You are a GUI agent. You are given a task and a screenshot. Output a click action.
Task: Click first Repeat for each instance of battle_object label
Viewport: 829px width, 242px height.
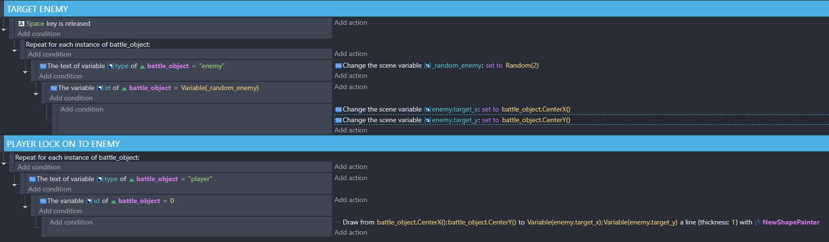pyautogui.click(x=88, y=44)
